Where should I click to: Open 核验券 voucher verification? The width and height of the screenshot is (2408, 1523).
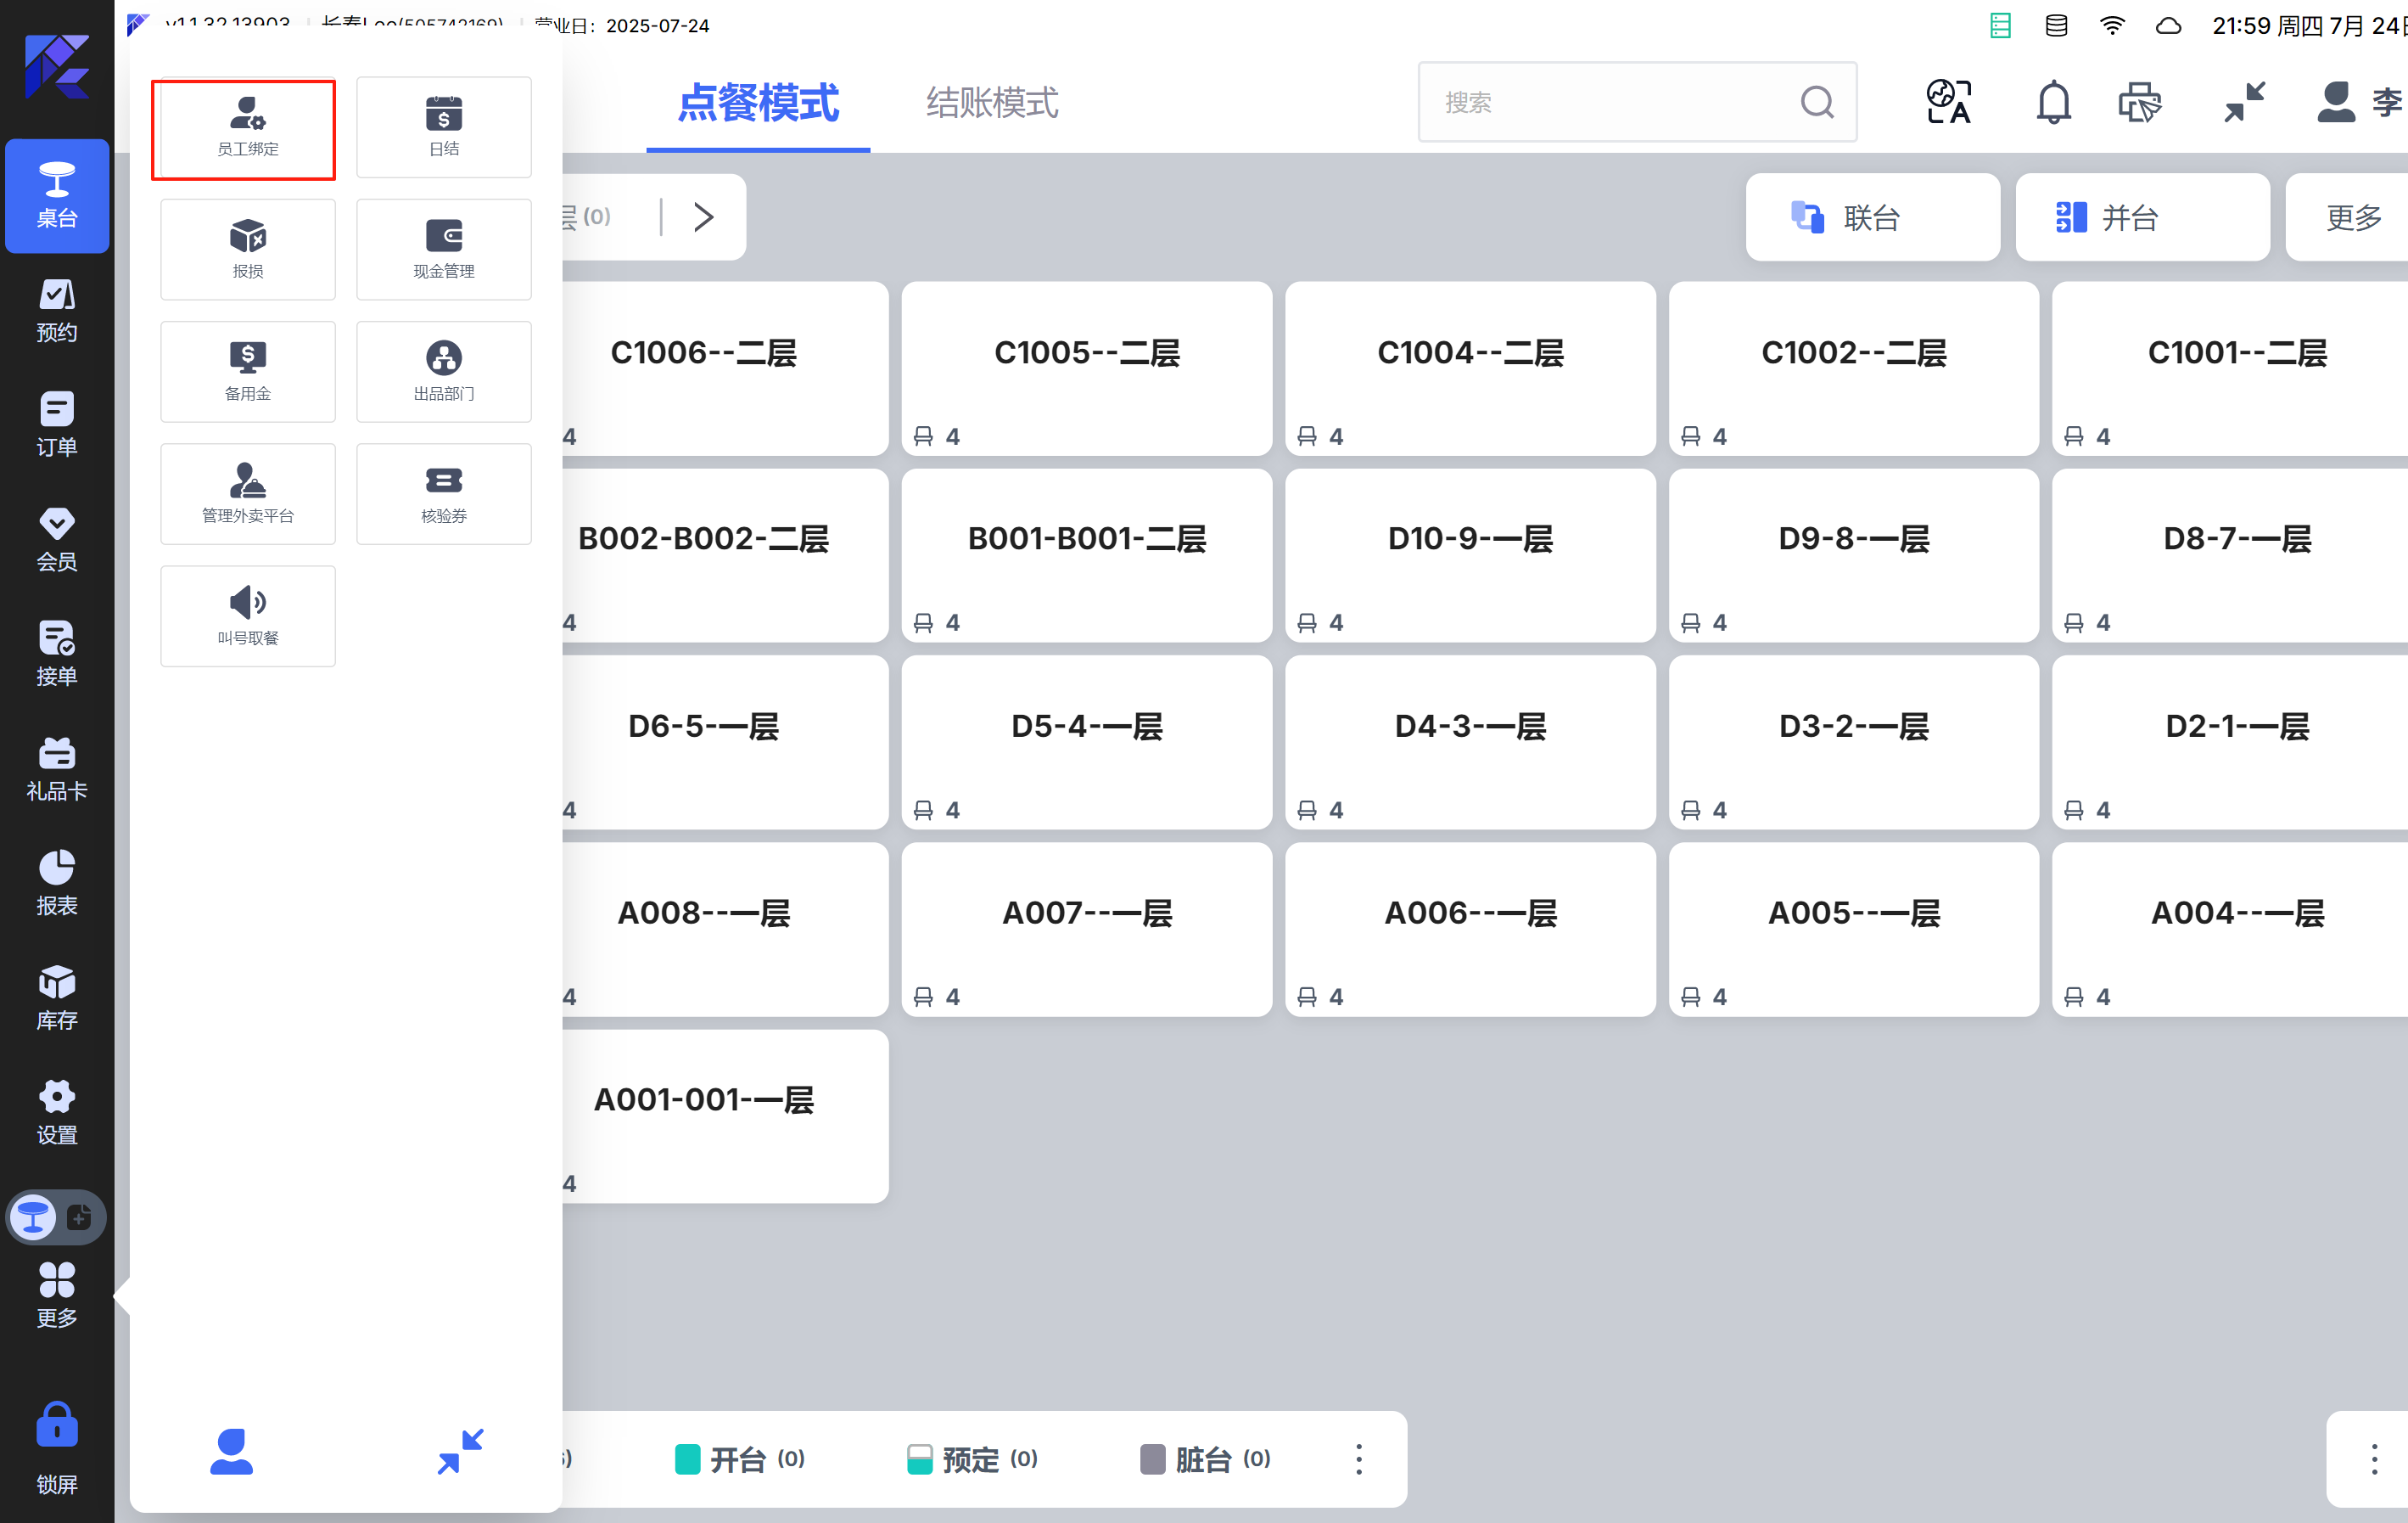point(444,494)
